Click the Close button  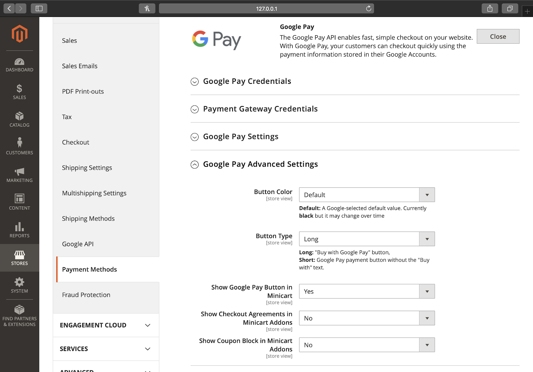point(498,36)
